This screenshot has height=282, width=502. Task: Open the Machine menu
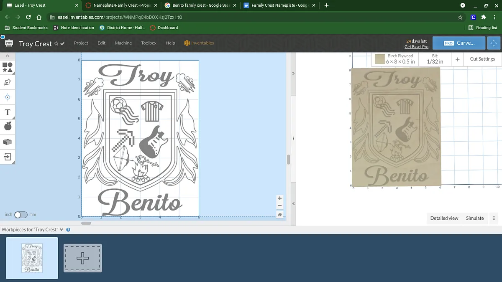coord(123,43)
